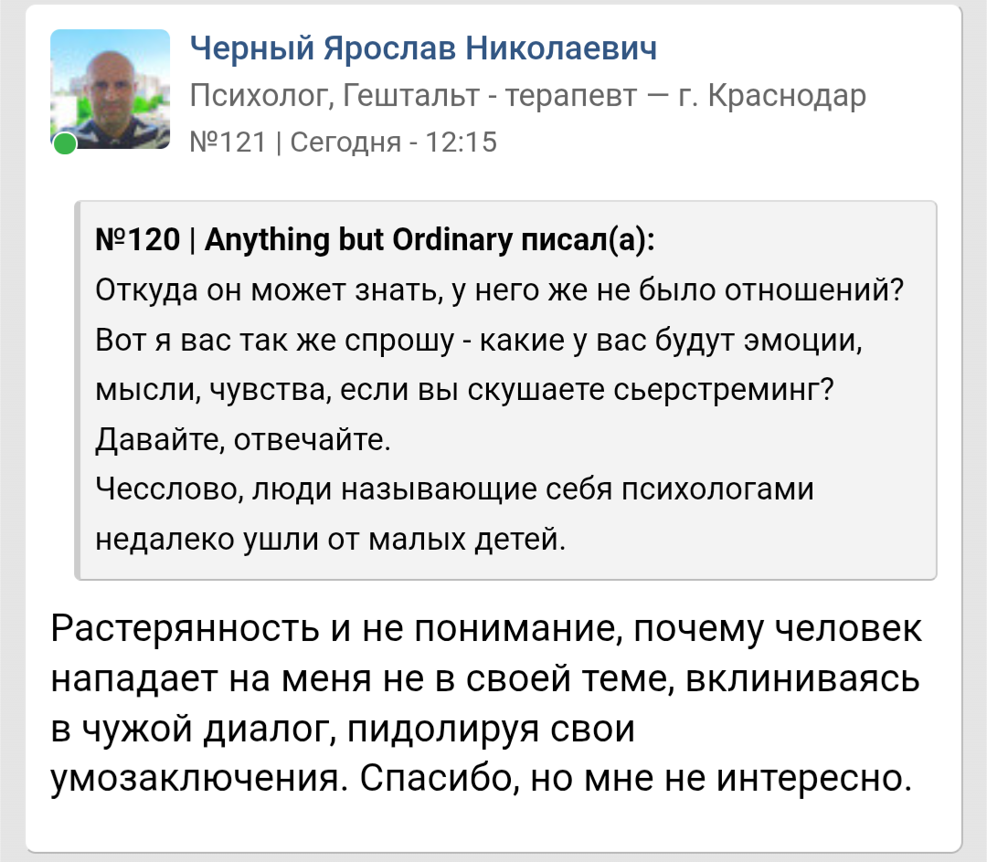Open the profile photo of Черный Ярослав
Viewport: 987px width, 862px height.
tap(111, 89)
